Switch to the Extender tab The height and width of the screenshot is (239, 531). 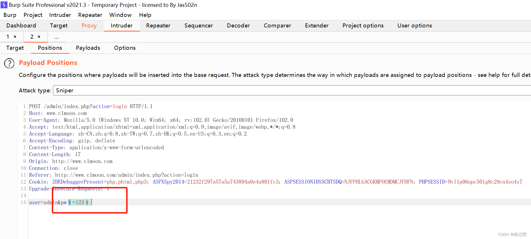pos(317,25)
